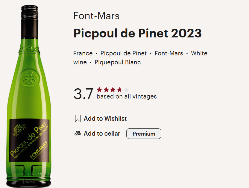Follow the White wine link
249x188 pixels.
click(x=199, y=53)
